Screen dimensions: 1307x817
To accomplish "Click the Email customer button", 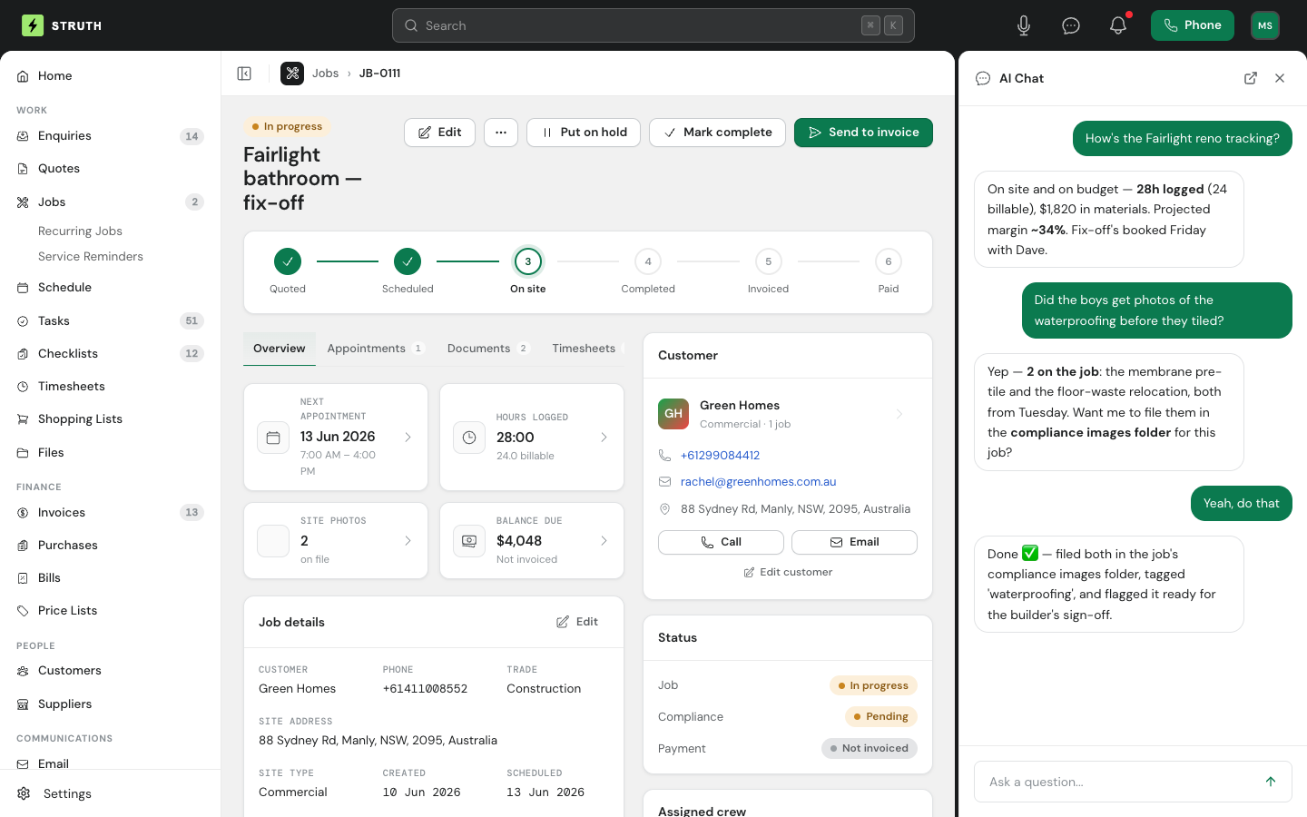I will pyautogui.click(x=854, y=542).
